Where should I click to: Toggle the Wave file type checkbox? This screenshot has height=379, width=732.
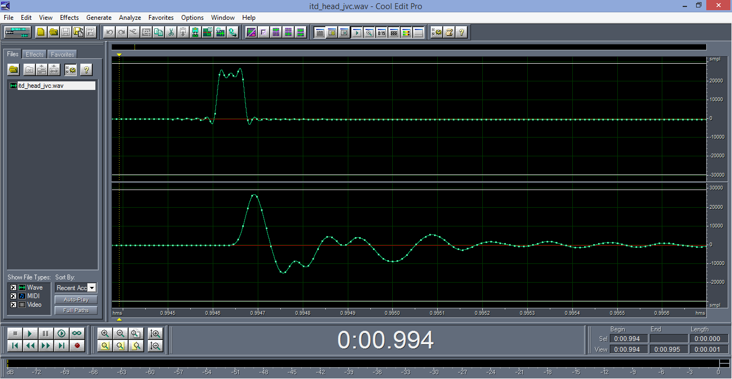pos(13,287)
